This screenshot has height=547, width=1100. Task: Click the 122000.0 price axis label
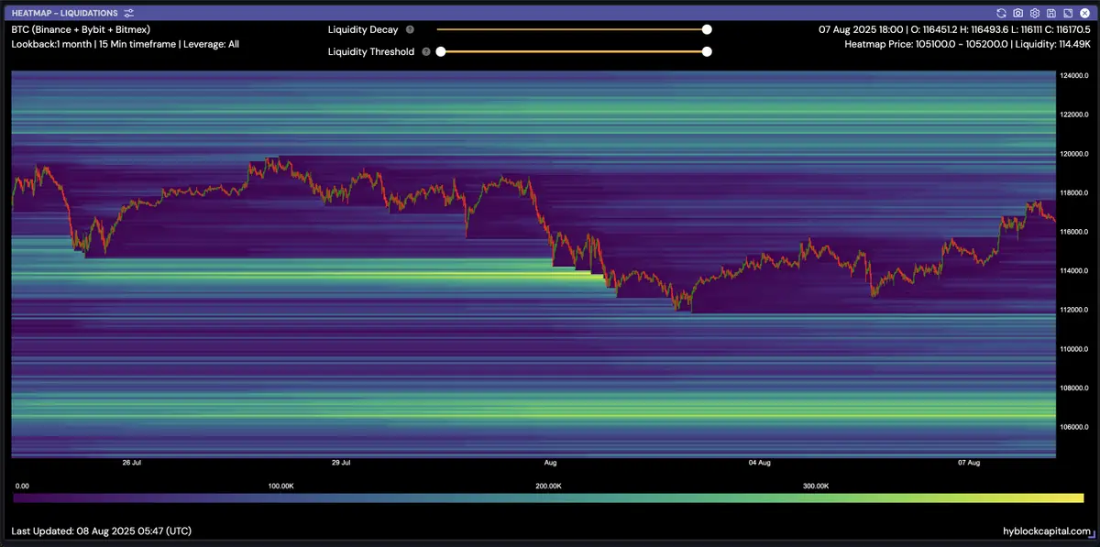pyautogui.click(x=1073, y=115)
